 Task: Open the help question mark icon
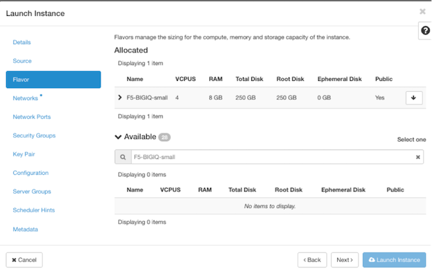[x=425, y=30]
